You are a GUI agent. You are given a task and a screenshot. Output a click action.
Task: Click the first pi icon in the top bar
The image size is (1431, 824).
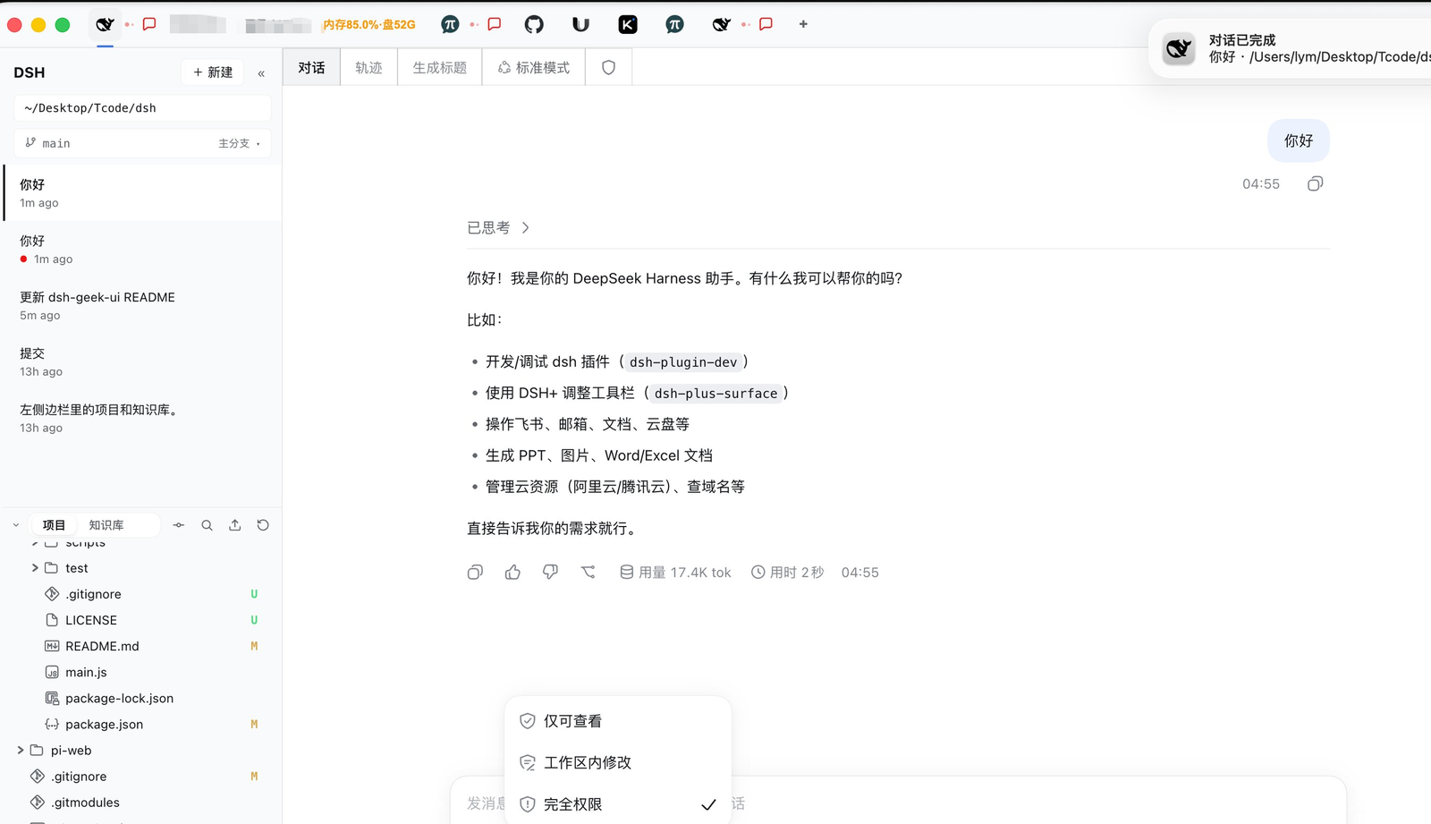(x=450, y=24)
